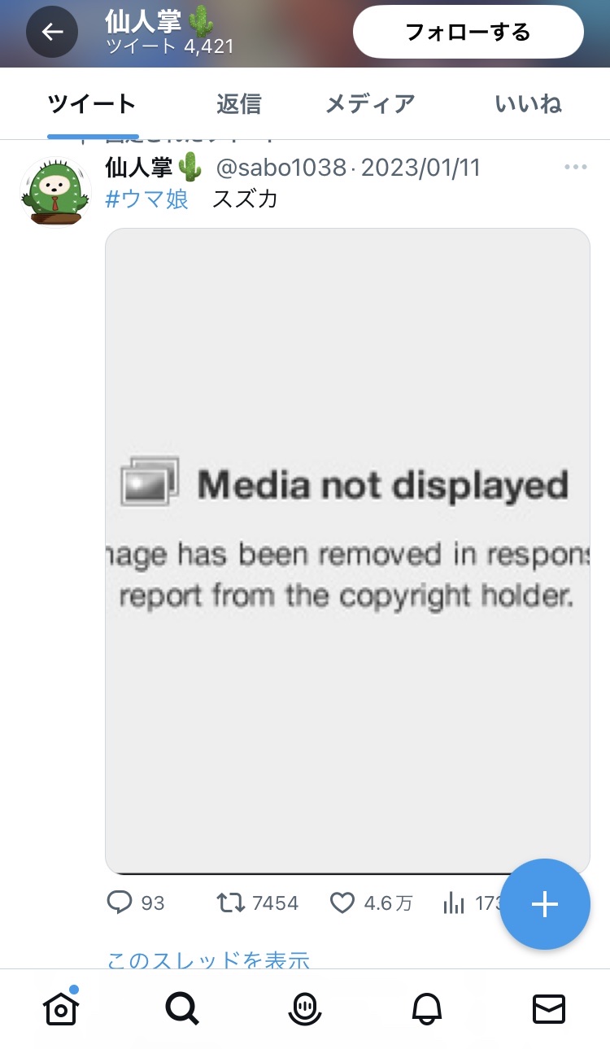This screenshot has height=1049, width=610.
Task: Like the tweet with the heart icon
Action: click(342, 903)
